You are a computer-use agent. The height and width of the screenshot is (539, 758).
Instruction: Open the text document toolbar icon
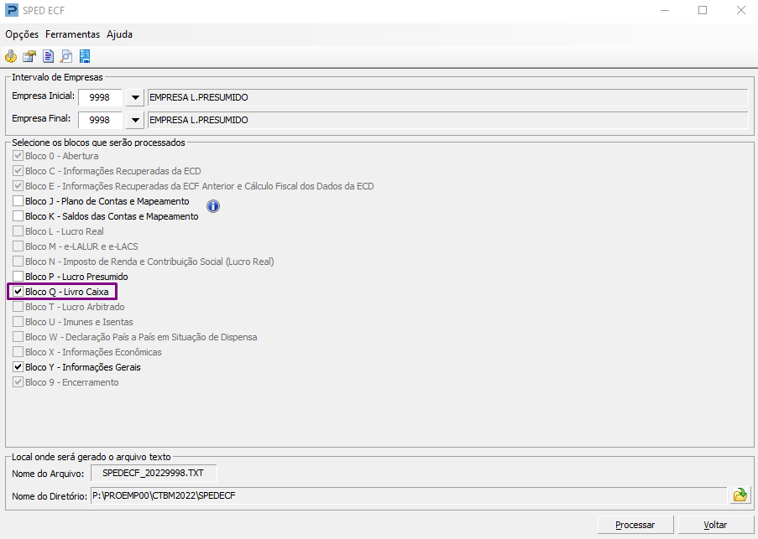(x=49, y=56)
